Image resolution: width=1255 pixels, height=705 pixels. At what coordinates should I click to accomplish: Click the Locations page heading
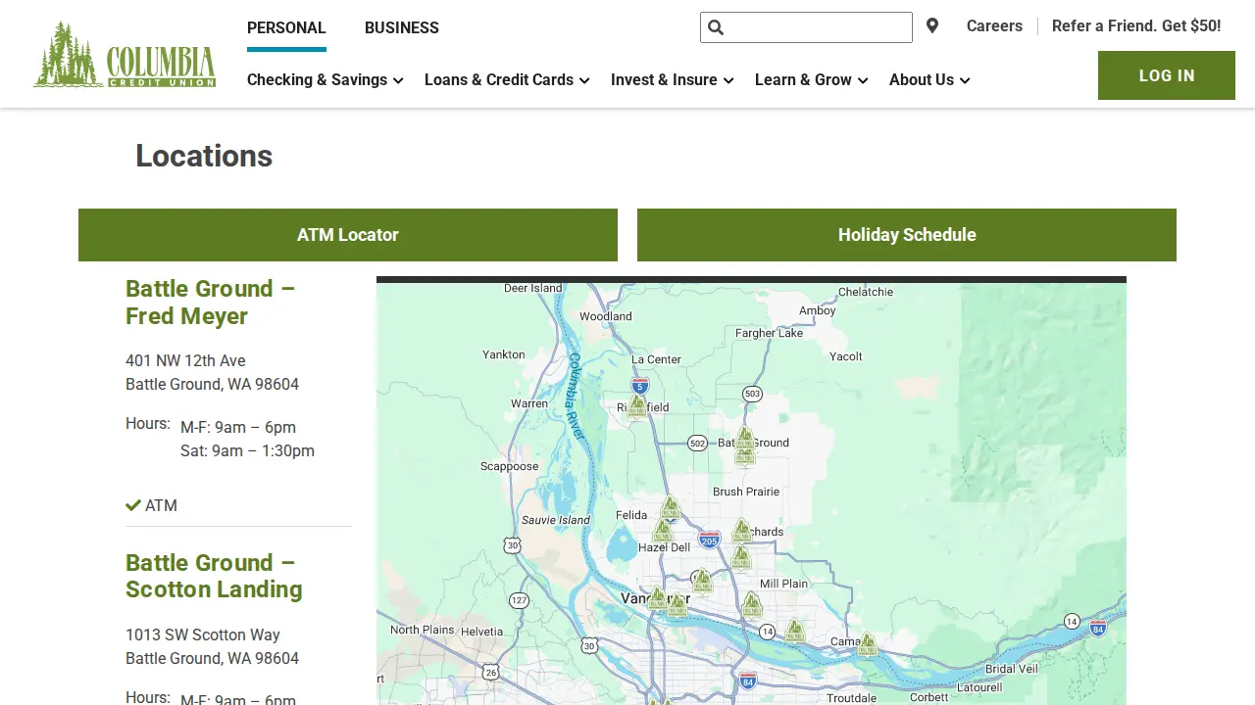[x=204, y=156]
